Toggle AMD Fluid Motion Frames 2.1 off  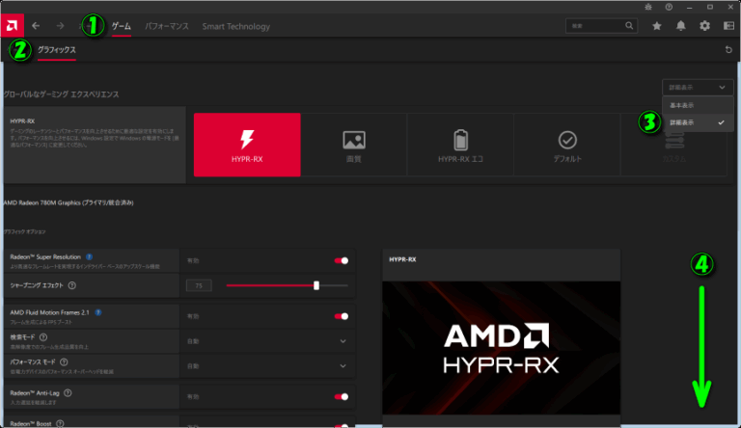click(341, 315)
